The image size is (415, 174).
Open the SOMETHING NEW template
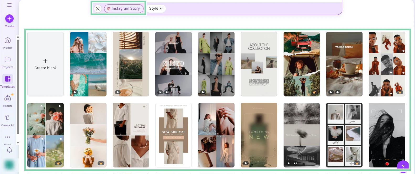[x=259, y=135]
